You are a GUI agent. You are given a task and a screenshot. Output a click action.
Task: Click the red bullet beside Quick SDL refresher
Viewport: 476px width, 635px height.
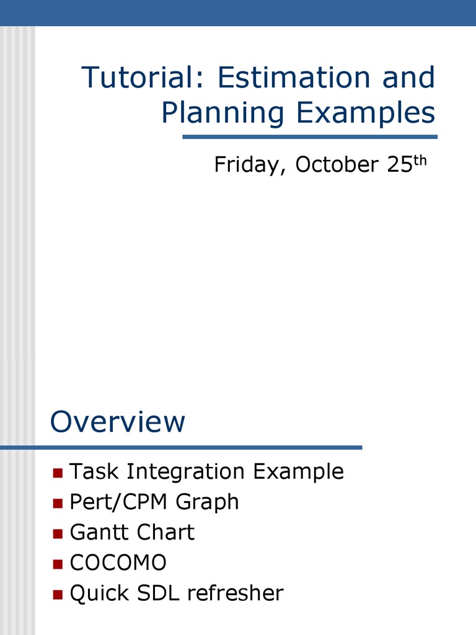click(x=58, y=594)
